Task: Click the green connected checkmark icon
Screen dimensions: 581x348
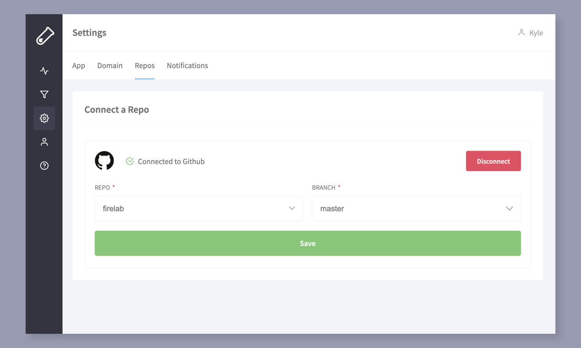Action: pyautogui.click(x=130, y=161)
